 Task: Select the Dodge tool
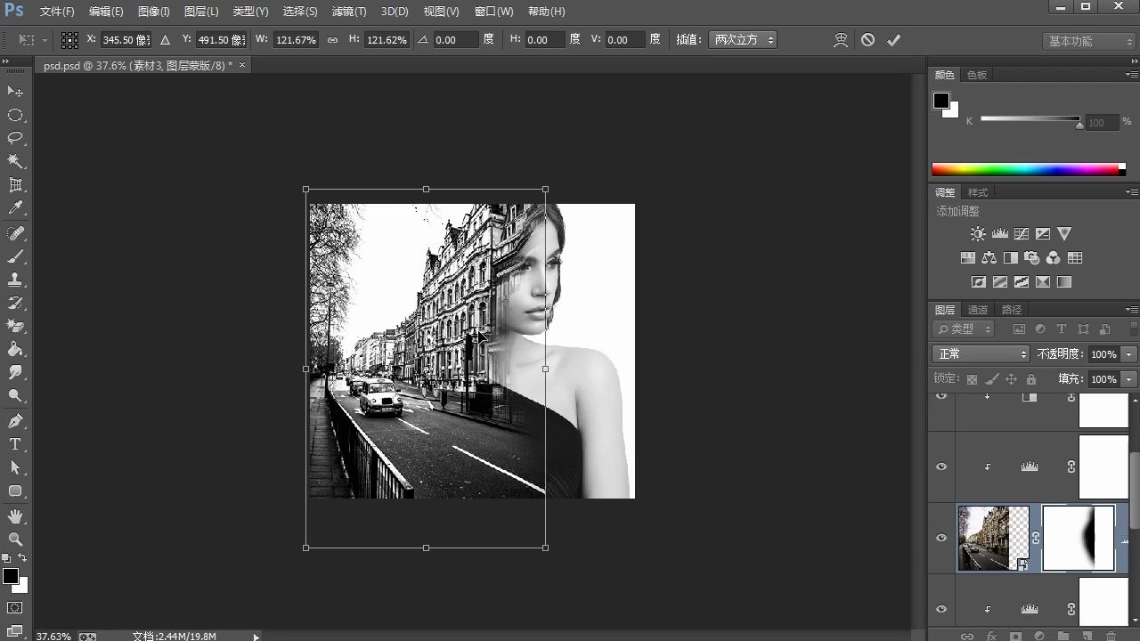15,395
